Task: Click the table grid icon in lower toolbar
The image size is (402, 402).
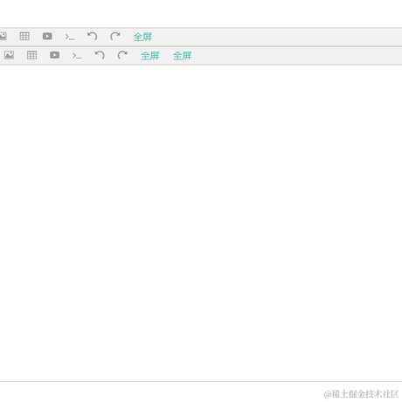Action: coord(31,55)
